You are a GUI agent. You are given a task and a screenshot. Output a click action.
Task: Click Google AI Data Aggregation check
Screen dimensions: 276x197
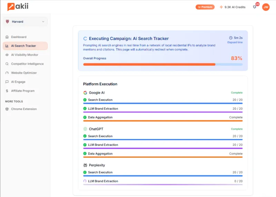85,117
